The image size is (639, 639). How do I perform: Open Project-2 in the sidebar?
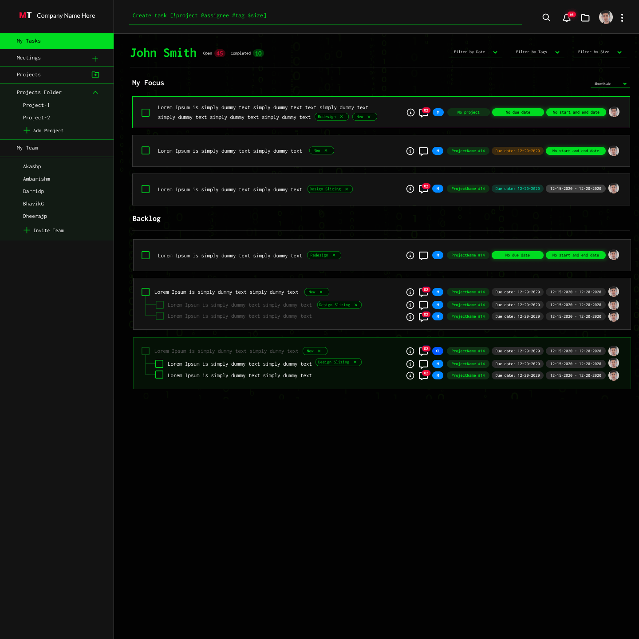click(x=36, y=118)
